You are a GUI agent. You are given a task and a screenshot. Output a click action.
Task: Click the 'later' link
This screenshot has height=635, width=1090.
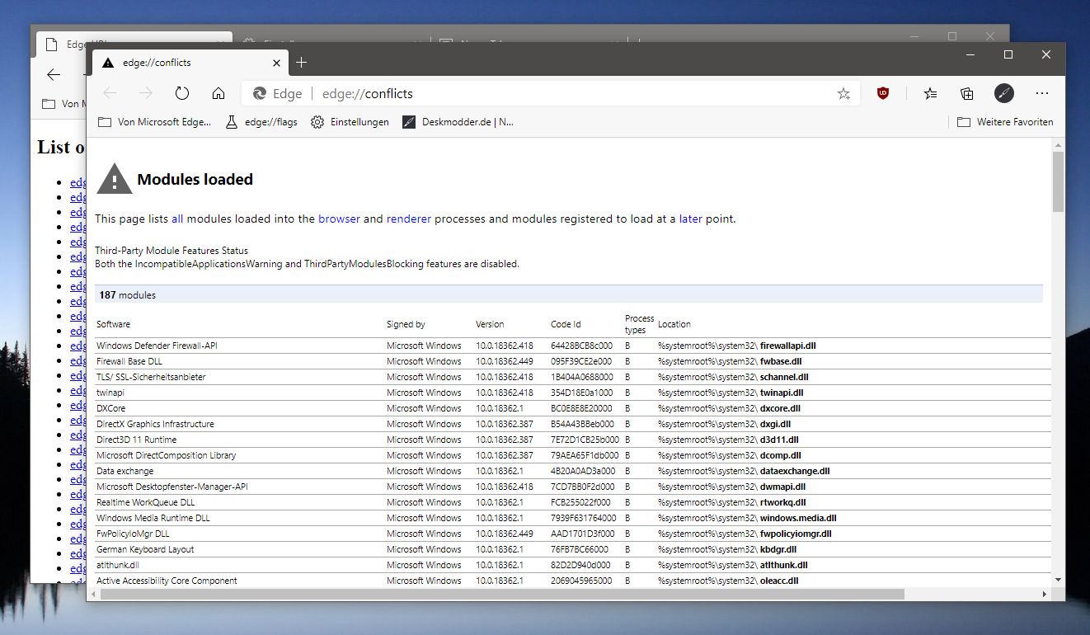691,219
